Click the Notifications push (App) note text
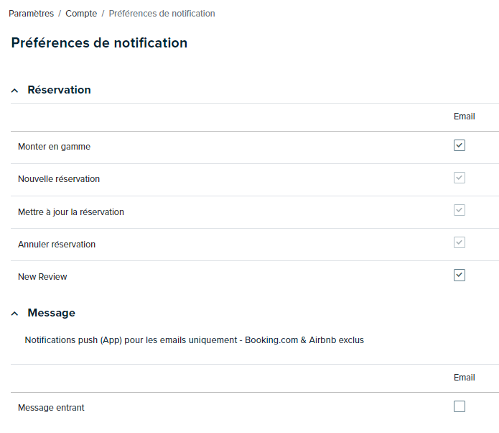The height and width of the screenshot is (433, 499). 194,340
